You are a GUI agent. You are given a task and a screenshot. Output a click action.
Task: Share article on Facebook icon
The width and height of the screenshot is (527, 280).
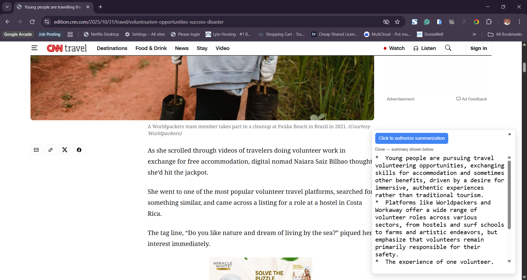point(79,150)
